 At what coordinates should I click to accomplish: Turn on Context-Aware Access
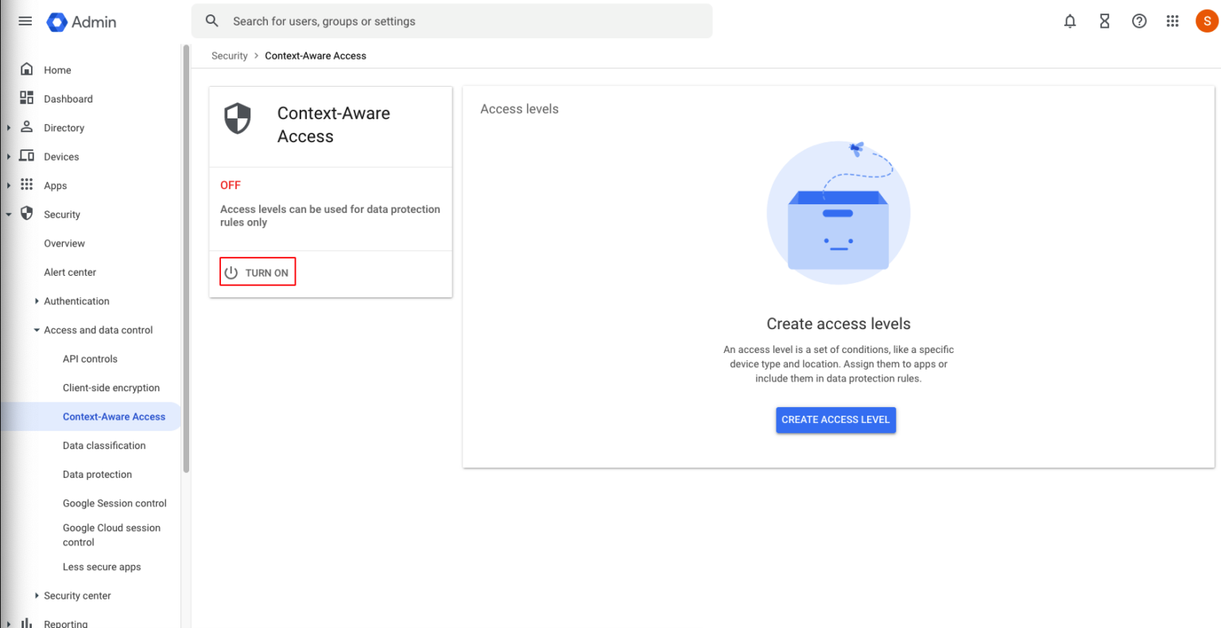coord(257,271)
